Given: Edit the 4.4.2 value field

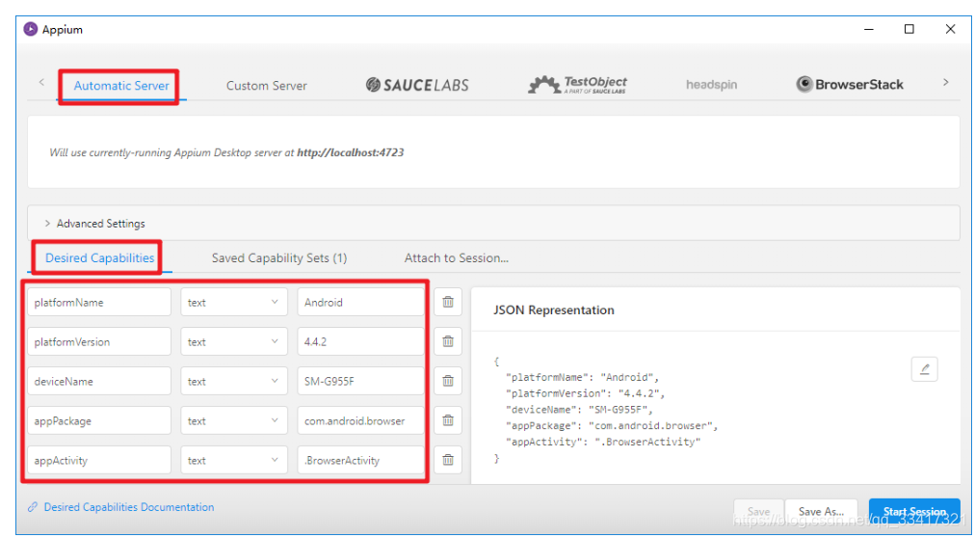Looking at the screenshot, I should (360, 341).
